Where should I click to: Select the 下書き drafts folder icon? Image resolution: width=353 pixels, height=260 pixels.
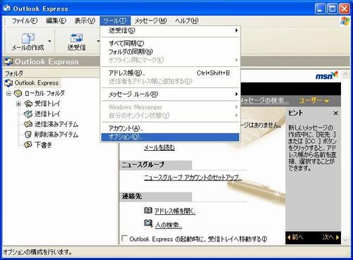(x=28, y=144)
